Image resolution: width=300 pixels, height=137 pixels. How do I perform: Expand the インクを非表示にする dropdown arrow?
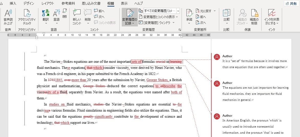tap(277, 23)
